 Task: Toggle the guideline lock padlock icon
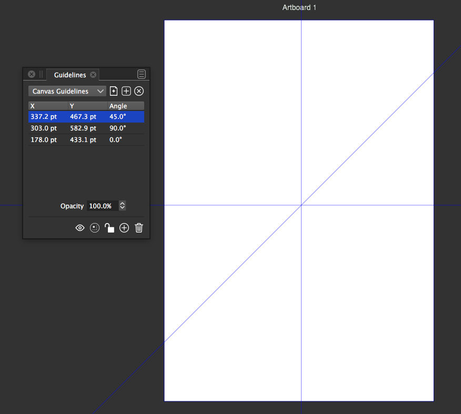pos(109,228)
